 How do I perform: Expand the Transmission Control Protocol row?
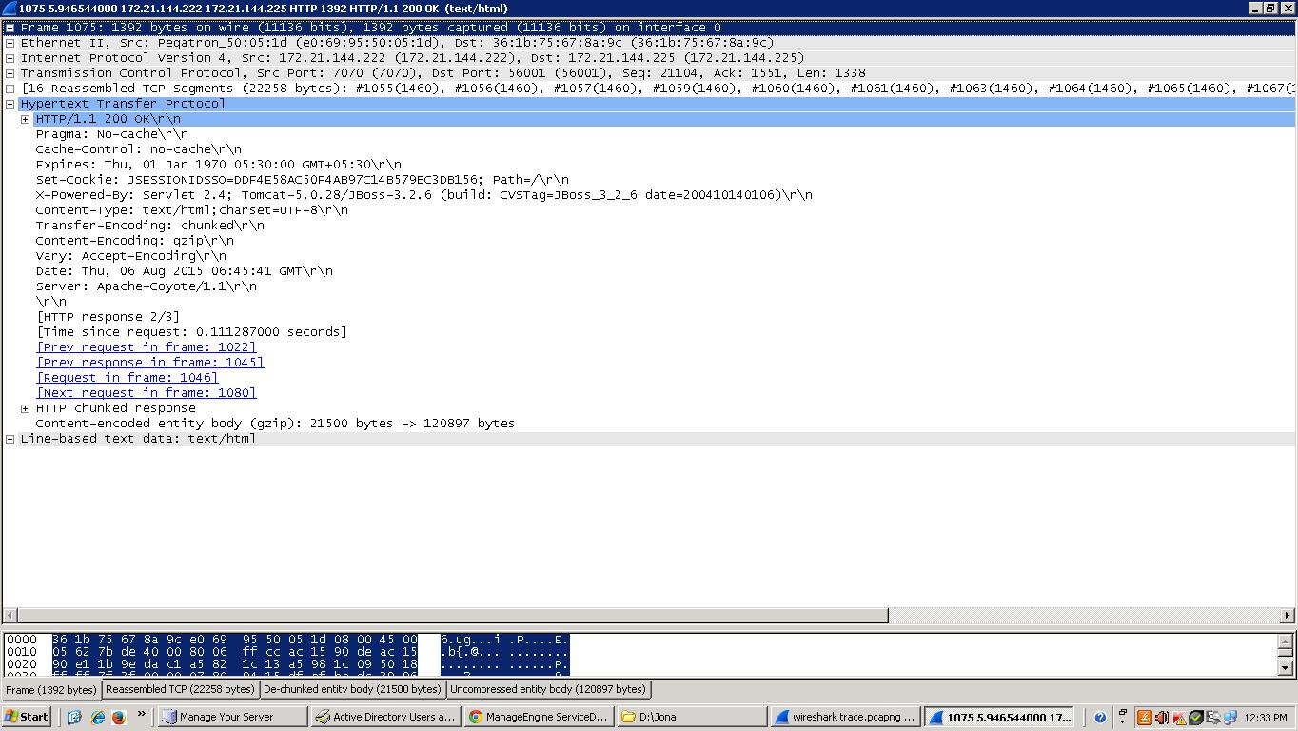click(10, 73)
